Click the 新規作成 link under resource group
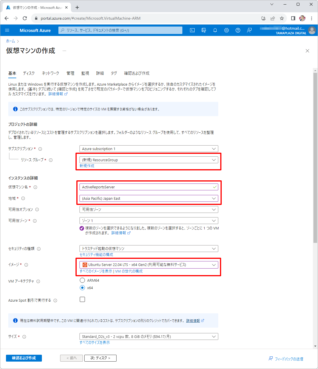This screenshot has height=369, width=318. coord(87,166)
